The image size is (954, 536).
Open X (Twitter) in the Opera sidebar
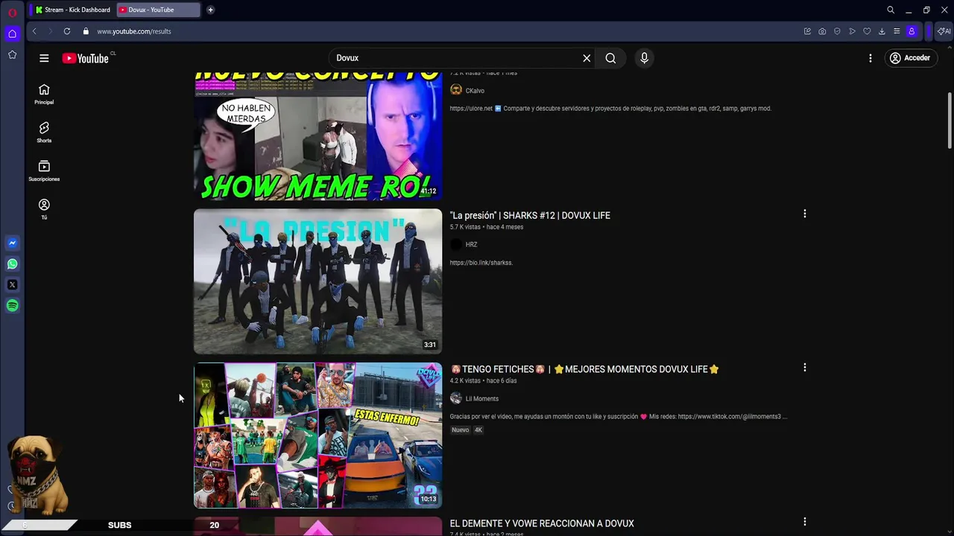pos(12,284)
